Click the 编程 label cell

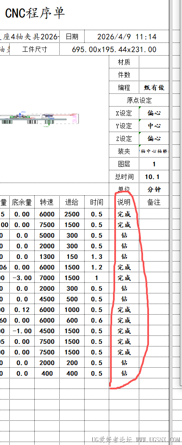tap(124, 88)
